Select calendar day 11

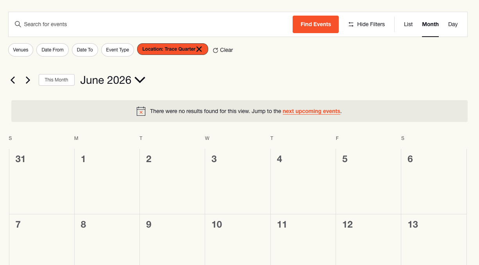282,224
